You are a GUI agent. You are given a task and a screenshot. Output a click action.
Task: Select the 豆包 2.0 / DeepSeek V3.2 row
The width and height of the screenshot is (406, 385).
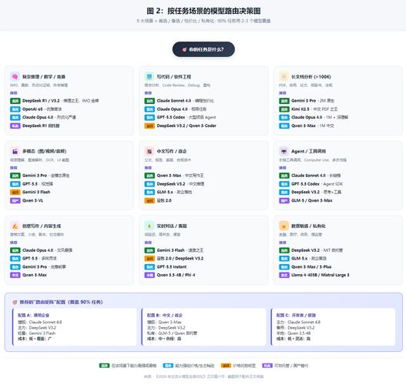pyautogui.click(x=174, y=259)
